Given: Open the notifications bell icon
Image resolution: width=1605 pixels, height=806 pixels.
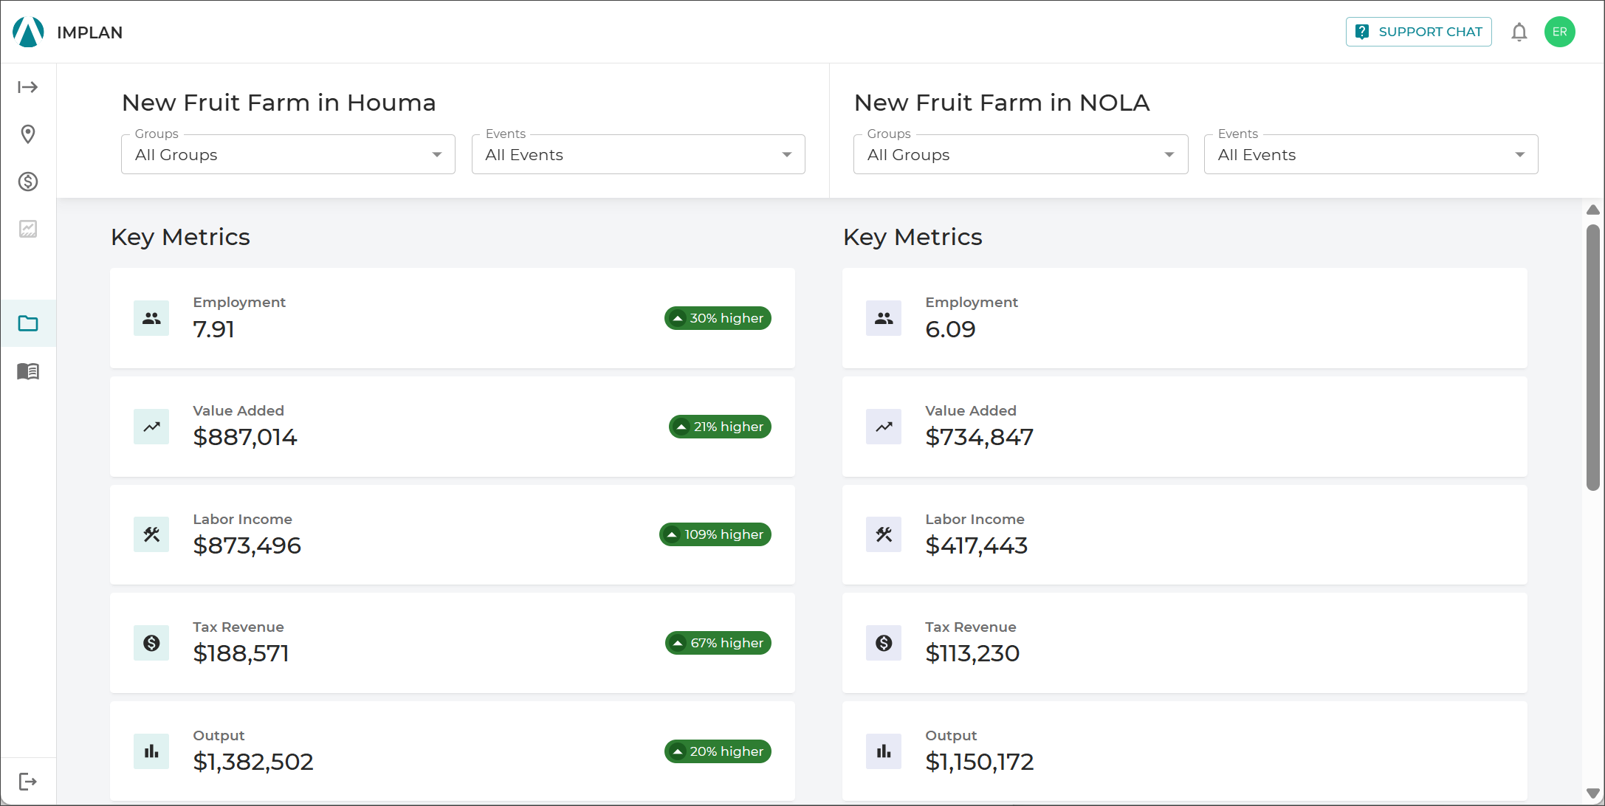Looking at the screenshot, I should click(x=1519, y=32).
